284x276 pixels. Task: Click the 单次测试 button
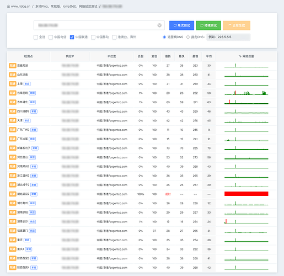181,25
